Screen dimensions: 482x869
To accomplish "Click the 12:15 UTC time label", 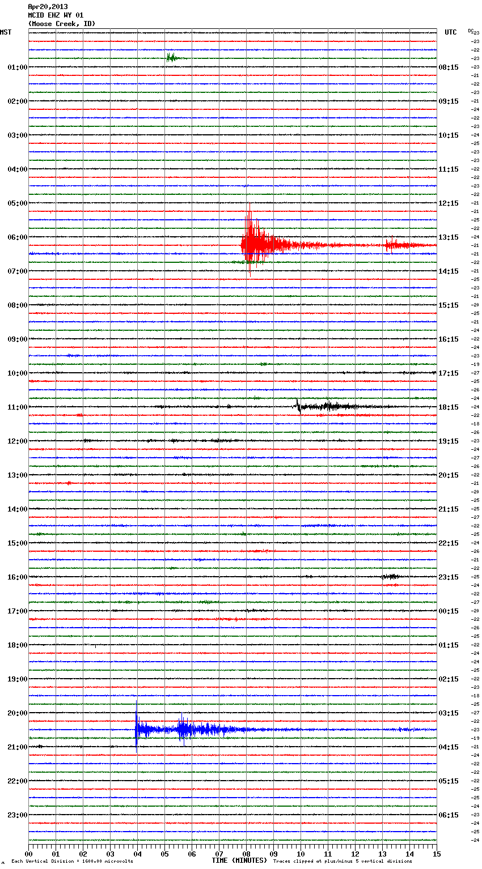I will (x=449, y=203).
